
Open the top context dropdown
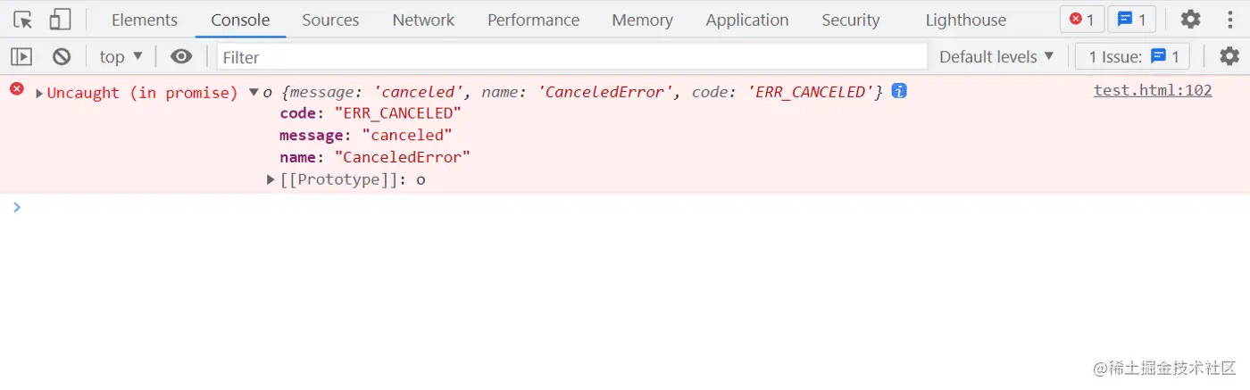[121, 57]
